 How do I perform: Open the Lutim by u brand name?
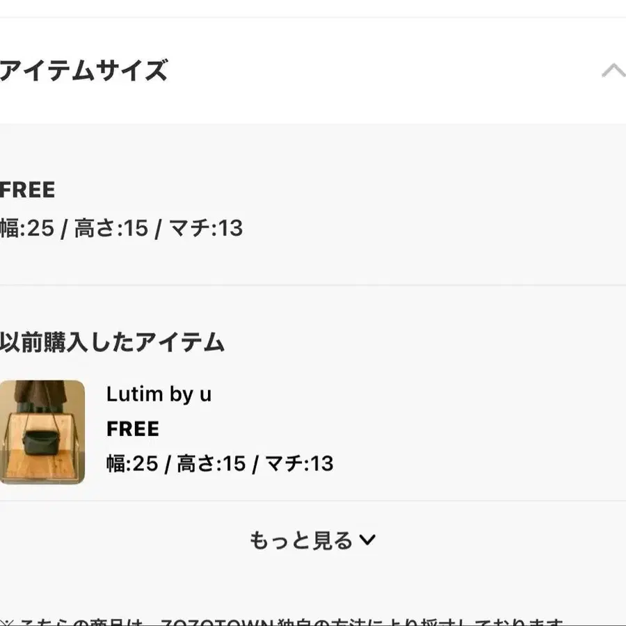coord(159,394)
